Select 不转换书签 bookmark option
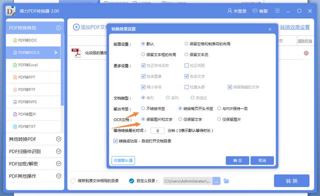Screen dimensions: 320x196 [143, 108]
